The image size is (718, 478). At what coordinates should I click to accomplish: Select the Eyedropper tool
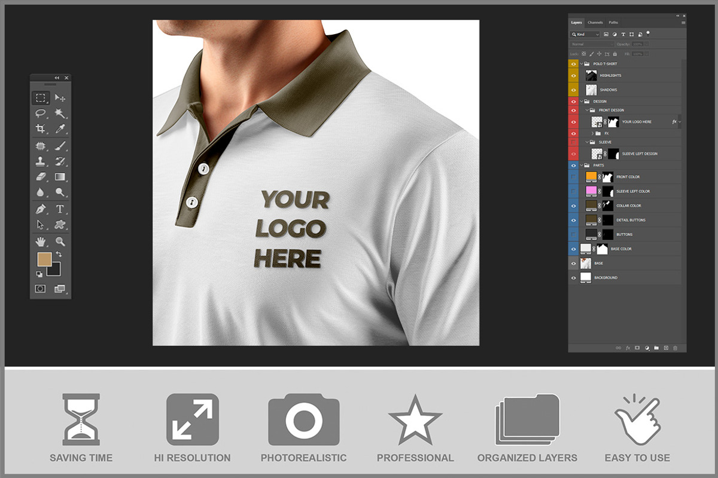60,128
